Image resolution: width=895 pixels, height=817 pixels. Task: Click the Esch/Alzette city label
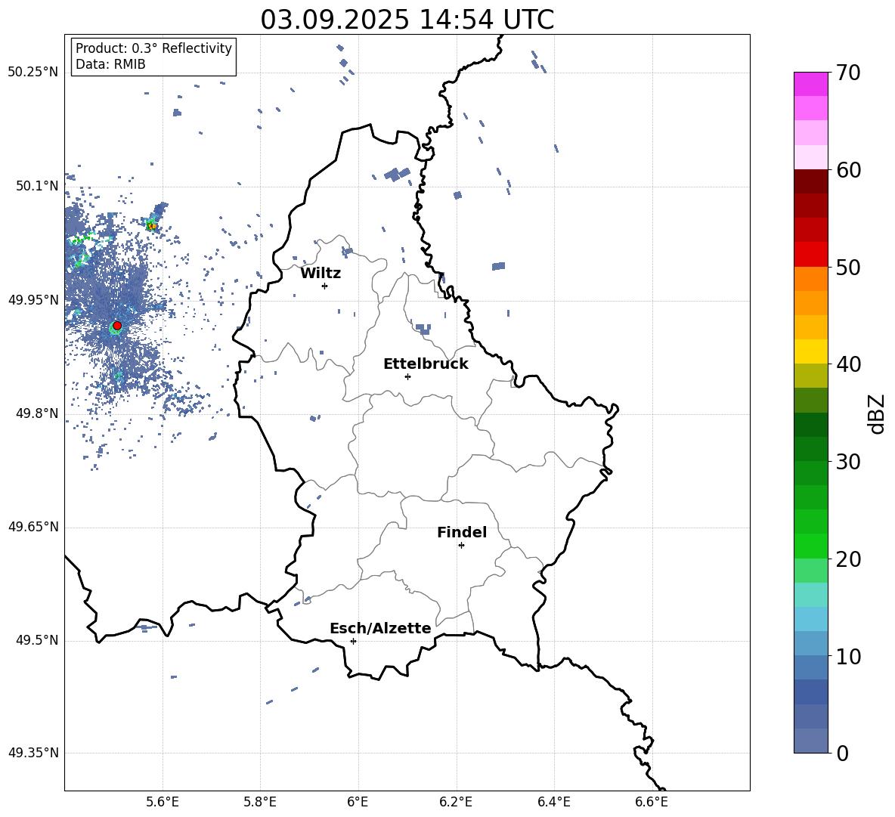click(x=380, y=628)
